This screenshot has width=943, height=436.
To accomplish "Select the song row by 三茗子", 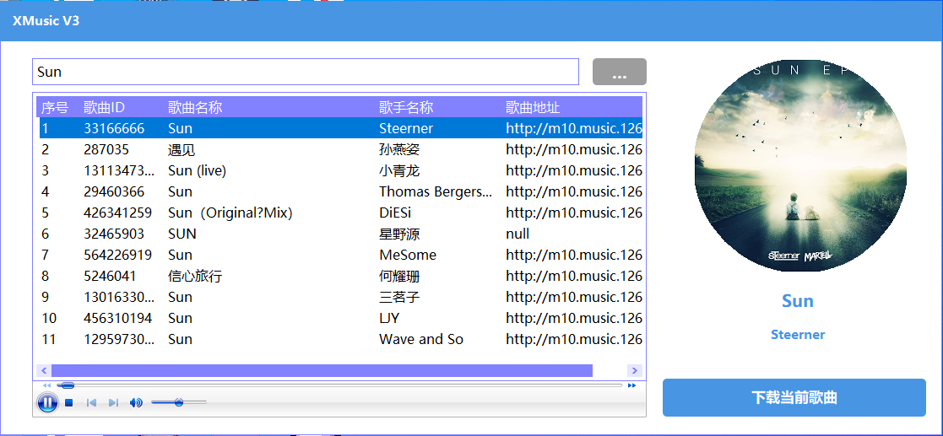I will click(x=341, y=297).
